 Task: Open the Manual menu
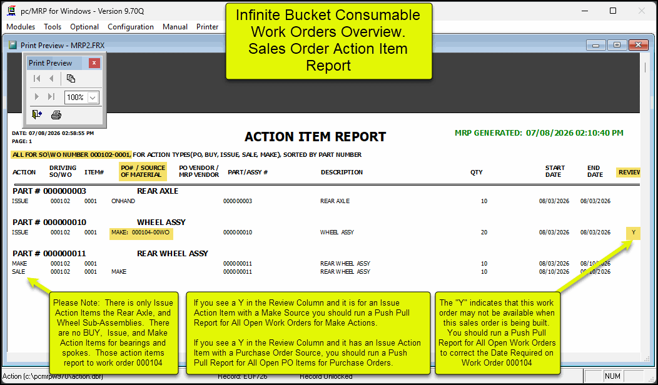[x=175, y=27]
